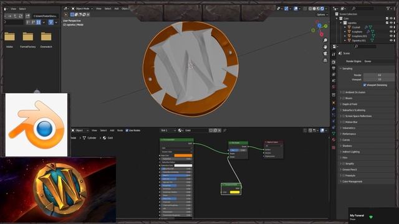This screenshot has height=224, width=399.
Task: Open the file browser View menu
Action: point(13,9)
